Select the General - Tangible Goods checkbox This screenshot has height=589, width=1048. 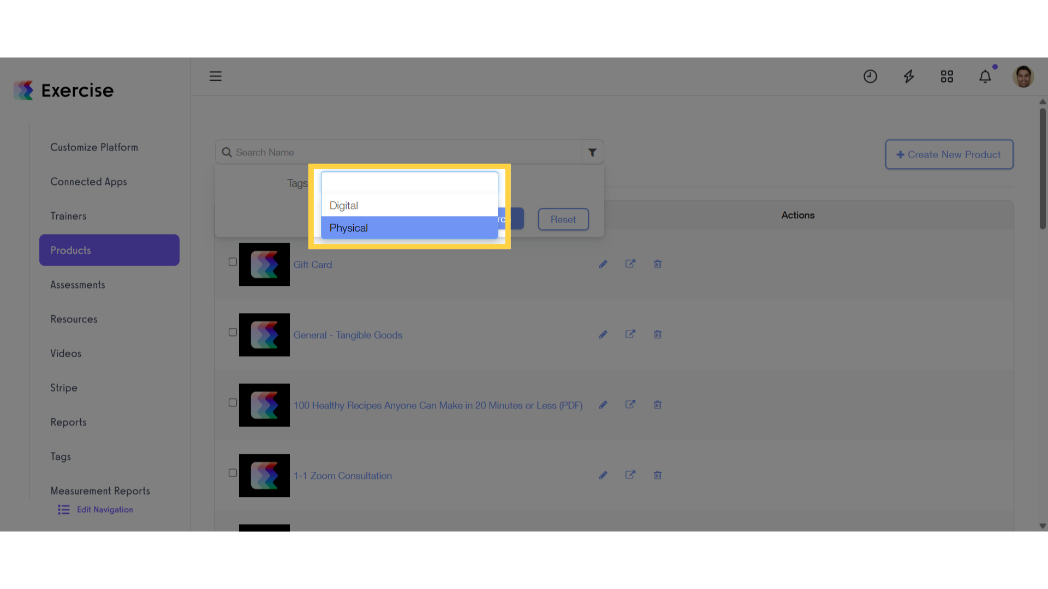coord(233,332)
